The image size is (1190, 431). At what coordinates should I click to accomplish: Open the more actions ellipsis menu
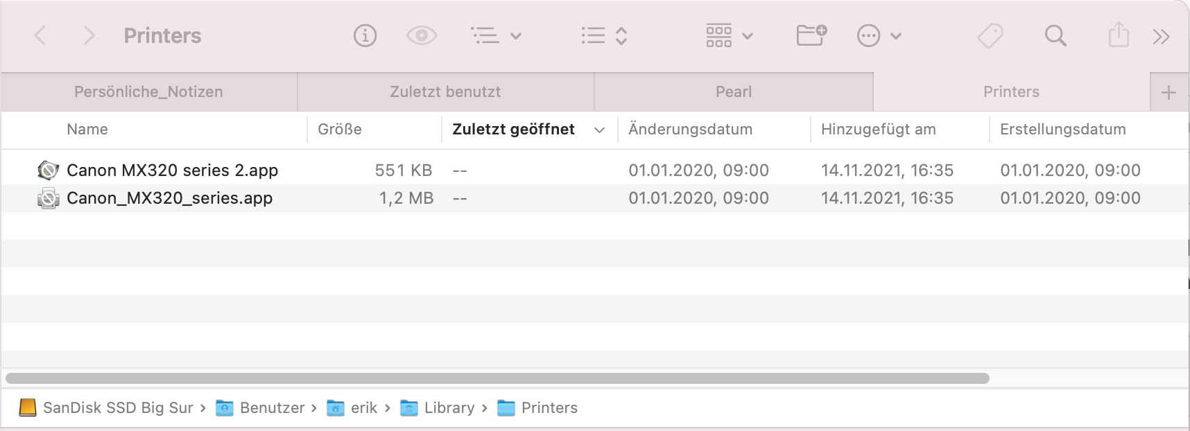pos(879,35)
